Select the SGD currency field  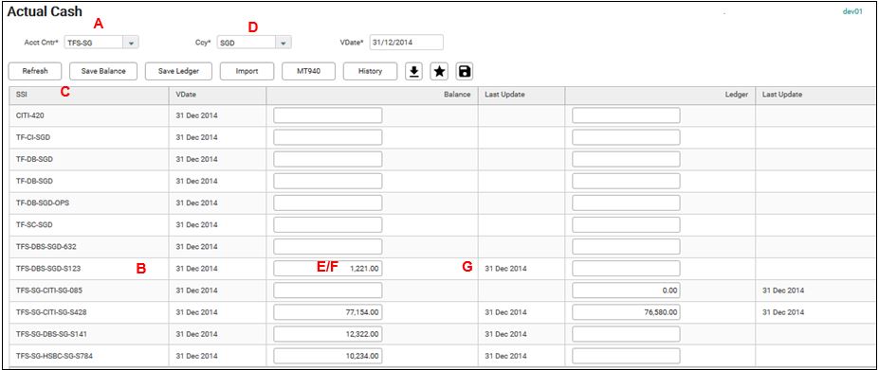[247, 42]
